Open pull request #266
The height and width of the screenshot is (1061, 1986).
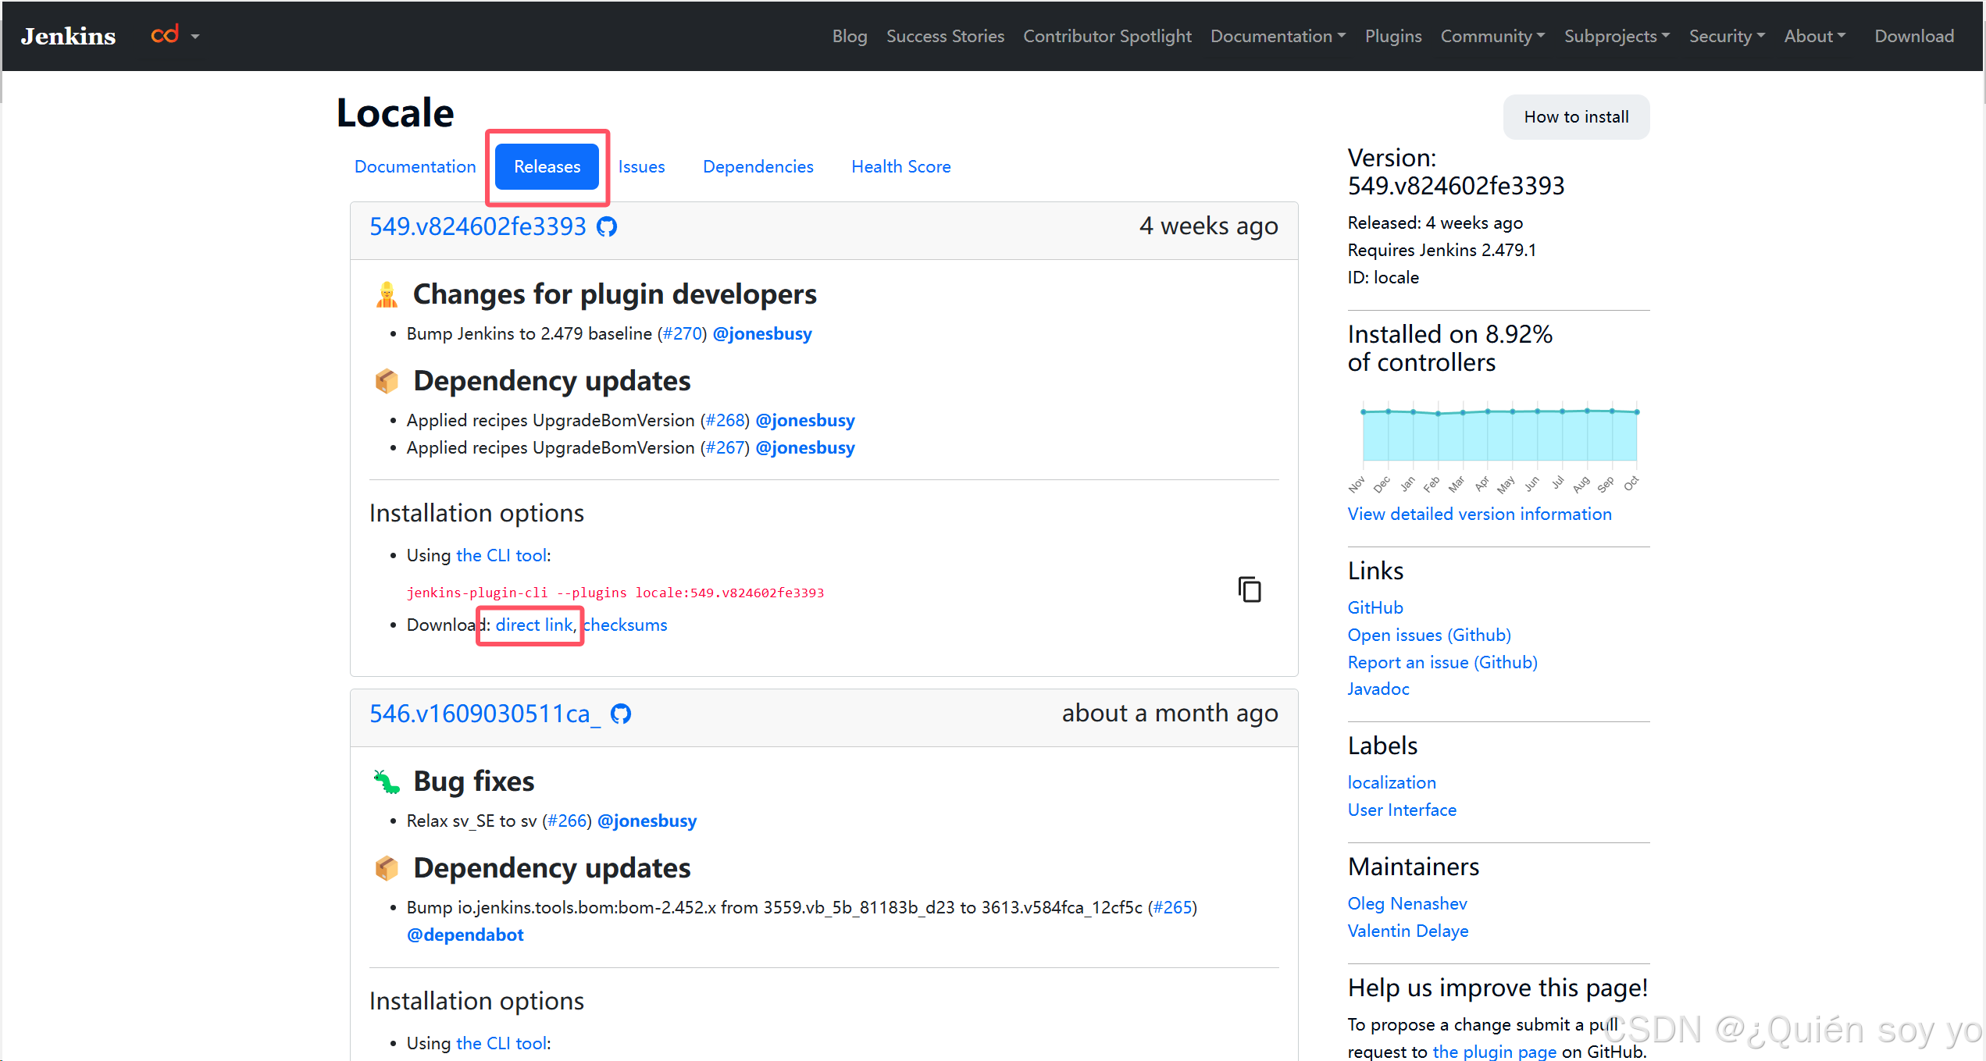[567, 821]
